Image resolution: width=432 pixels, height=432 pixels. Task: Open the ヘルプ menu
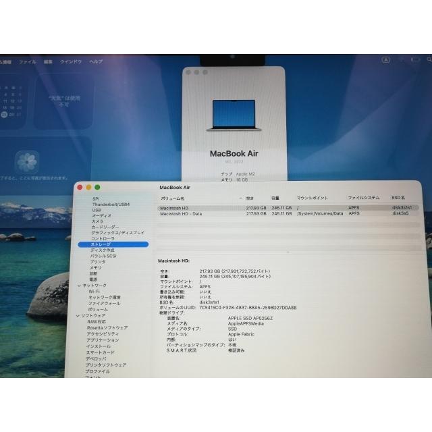coord(96,61)
